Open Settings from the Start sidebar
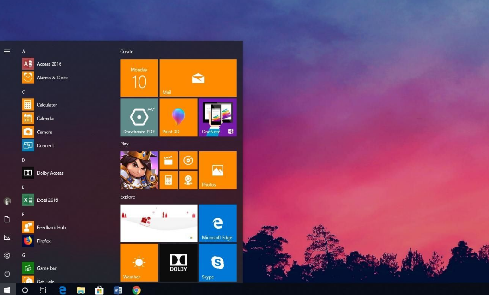 tap(7, 255)
